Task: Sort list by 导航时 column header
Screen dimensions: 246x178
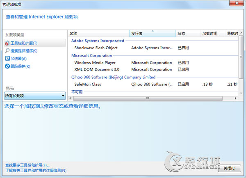Action: (232, 34)
